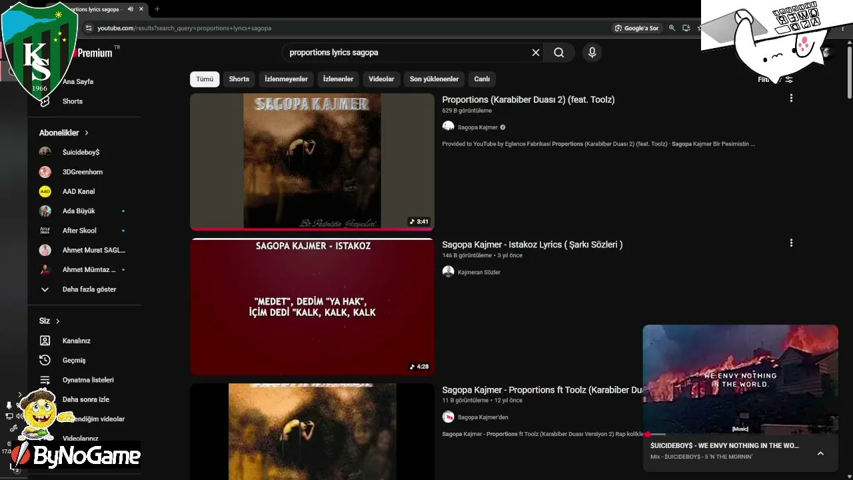
Task: Open the Kajmeran Sözler channel name link
Action: (479, 272)
